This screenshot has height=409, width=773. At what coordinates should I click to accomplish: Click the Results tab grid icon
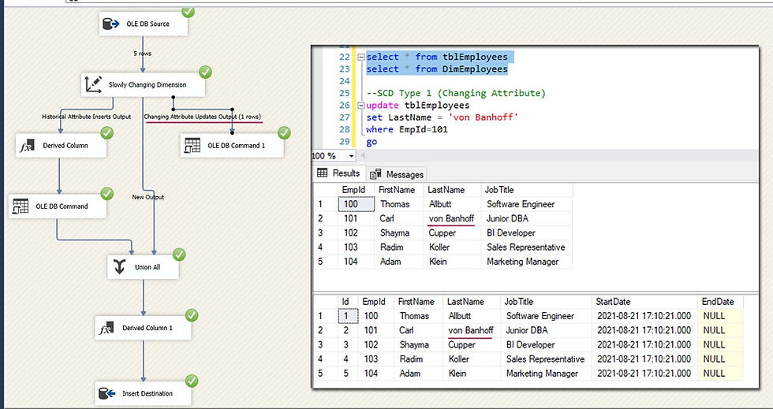click(x=322, y=173)
